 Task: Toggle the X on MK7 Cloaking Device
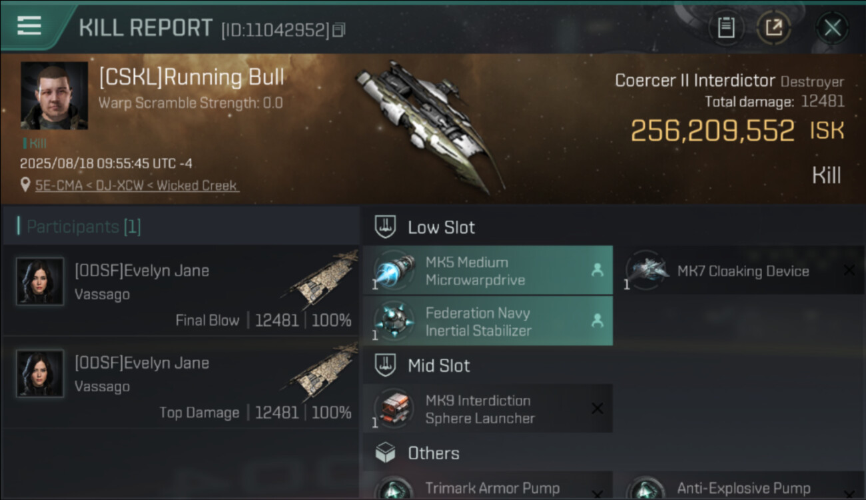pos(849,270)
